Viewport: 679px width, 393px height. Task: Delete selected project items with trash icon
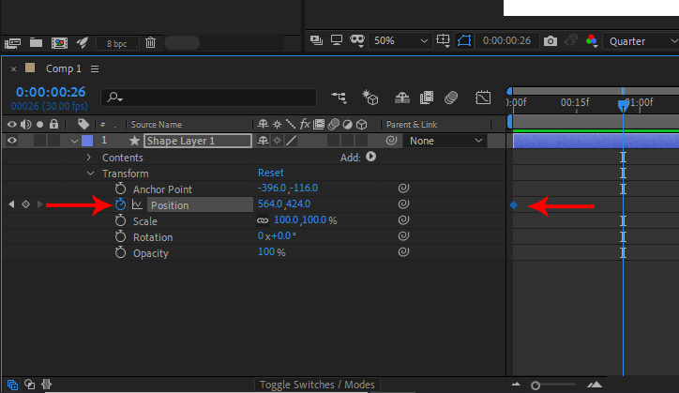click(x=150, y=42)
